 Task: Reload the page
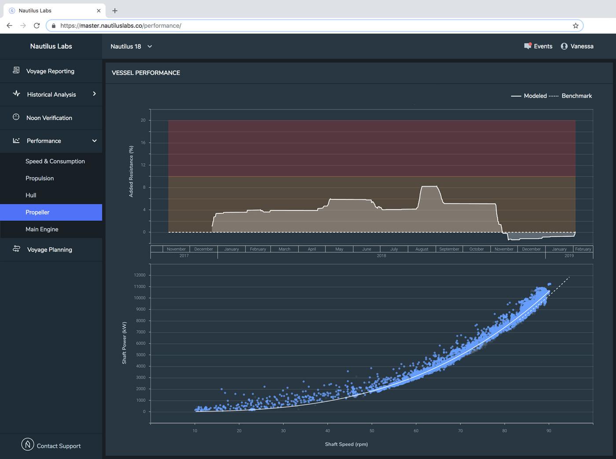37,26
